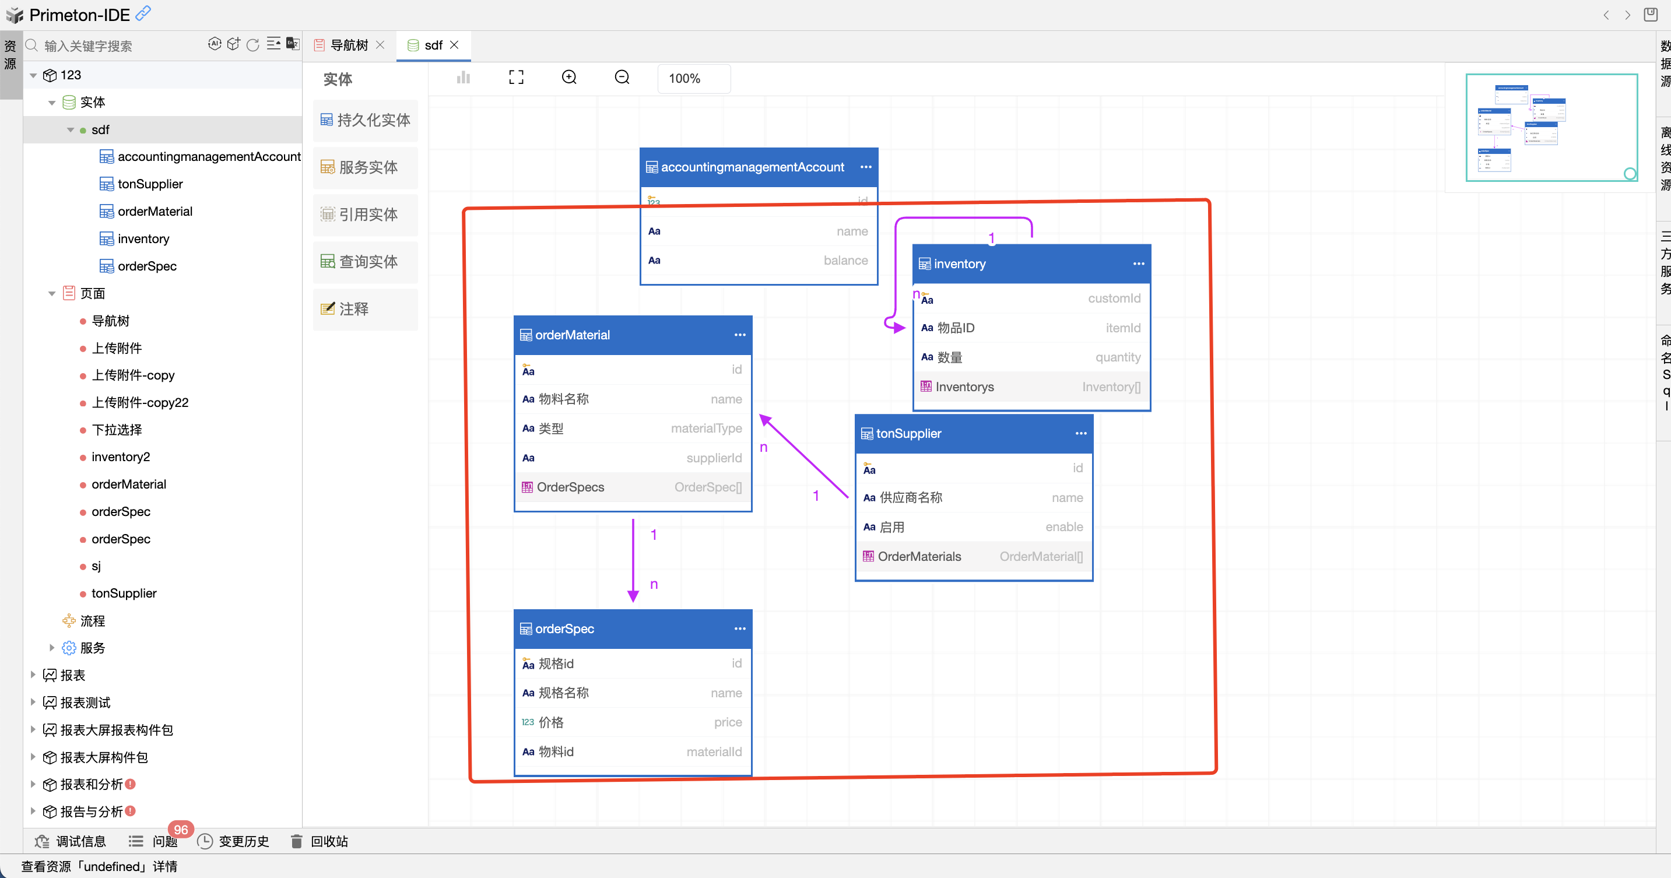
Task: Click the language translate icon
Action: pyautogui.click(x=293, y=44)
